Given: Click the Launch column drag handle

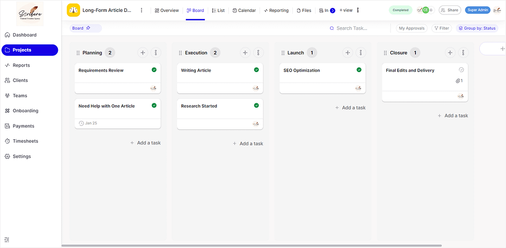Looking at the screenshot, I should coord(283,53).
